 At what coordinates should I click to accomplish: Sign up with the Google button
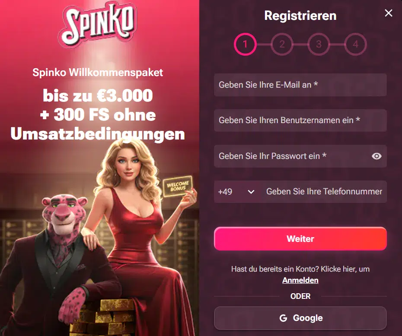(300, 318)
